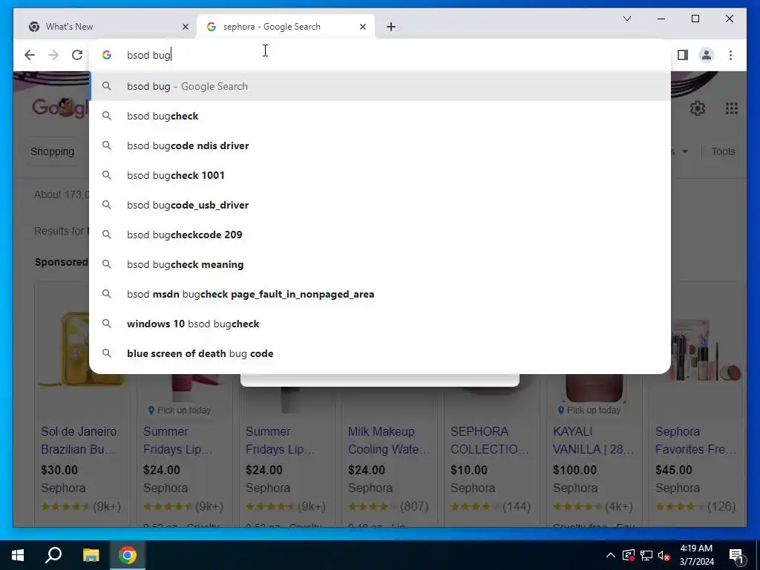This screenshot has height=570, width=760.
Task: Open Windows taskbar search
Action: coord(53,555)
